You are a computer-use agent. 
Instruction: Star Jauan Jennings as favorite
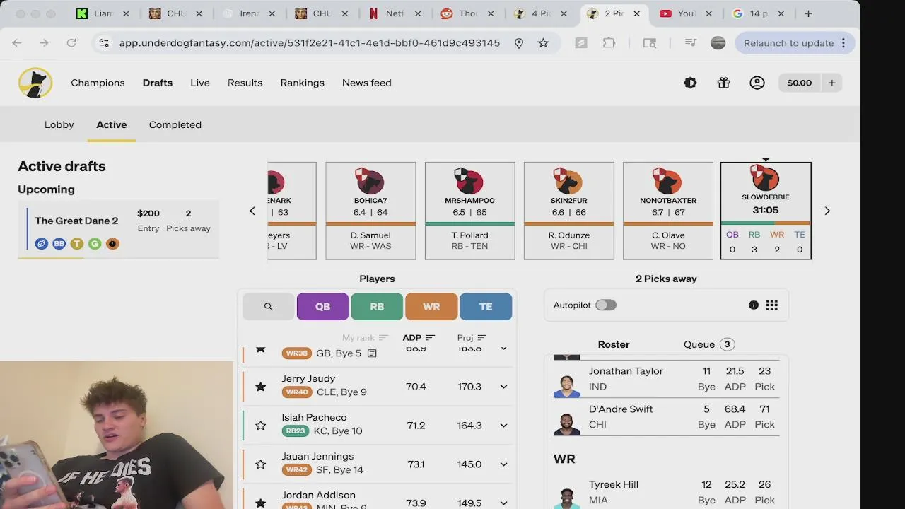click(x=261, y=464)
